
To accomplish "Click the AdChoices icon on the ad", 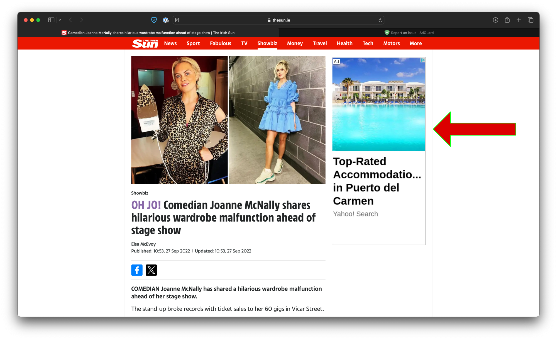I will click(423, 60).
